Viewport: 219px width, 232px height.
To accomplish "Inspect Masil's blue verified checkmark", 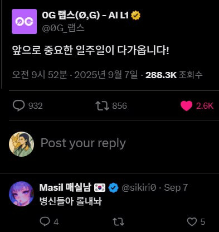I will coord(114,187).
